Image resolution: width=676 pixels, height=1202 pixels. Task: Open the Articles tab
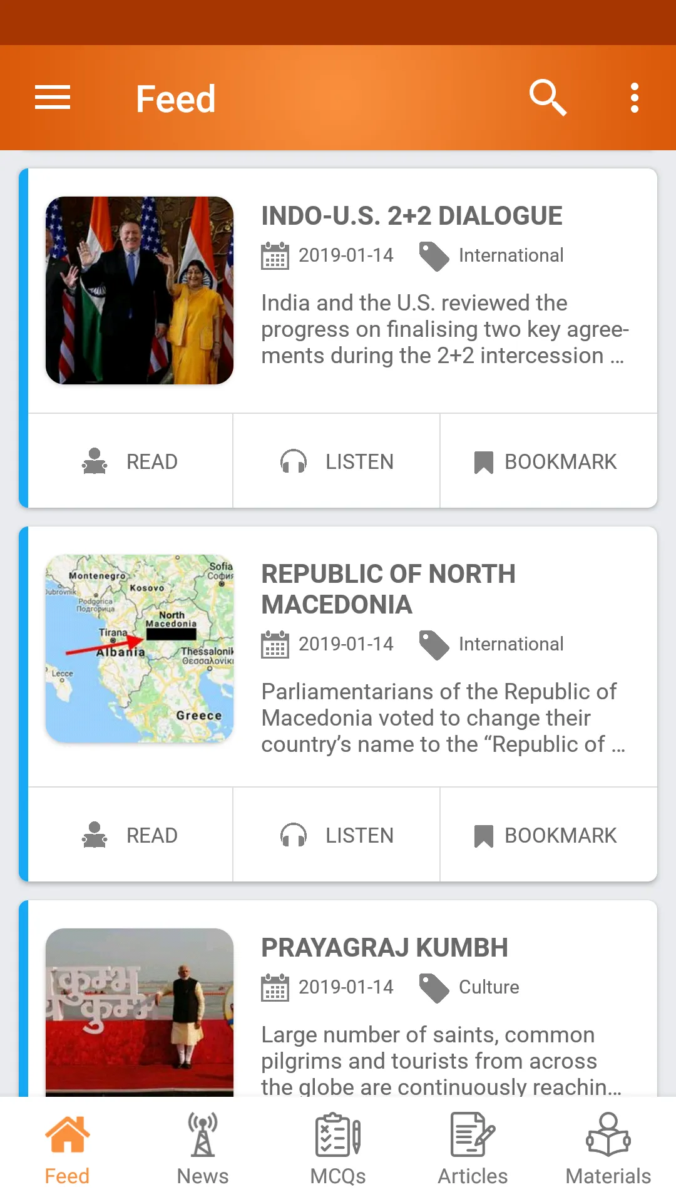[473, 1149]
